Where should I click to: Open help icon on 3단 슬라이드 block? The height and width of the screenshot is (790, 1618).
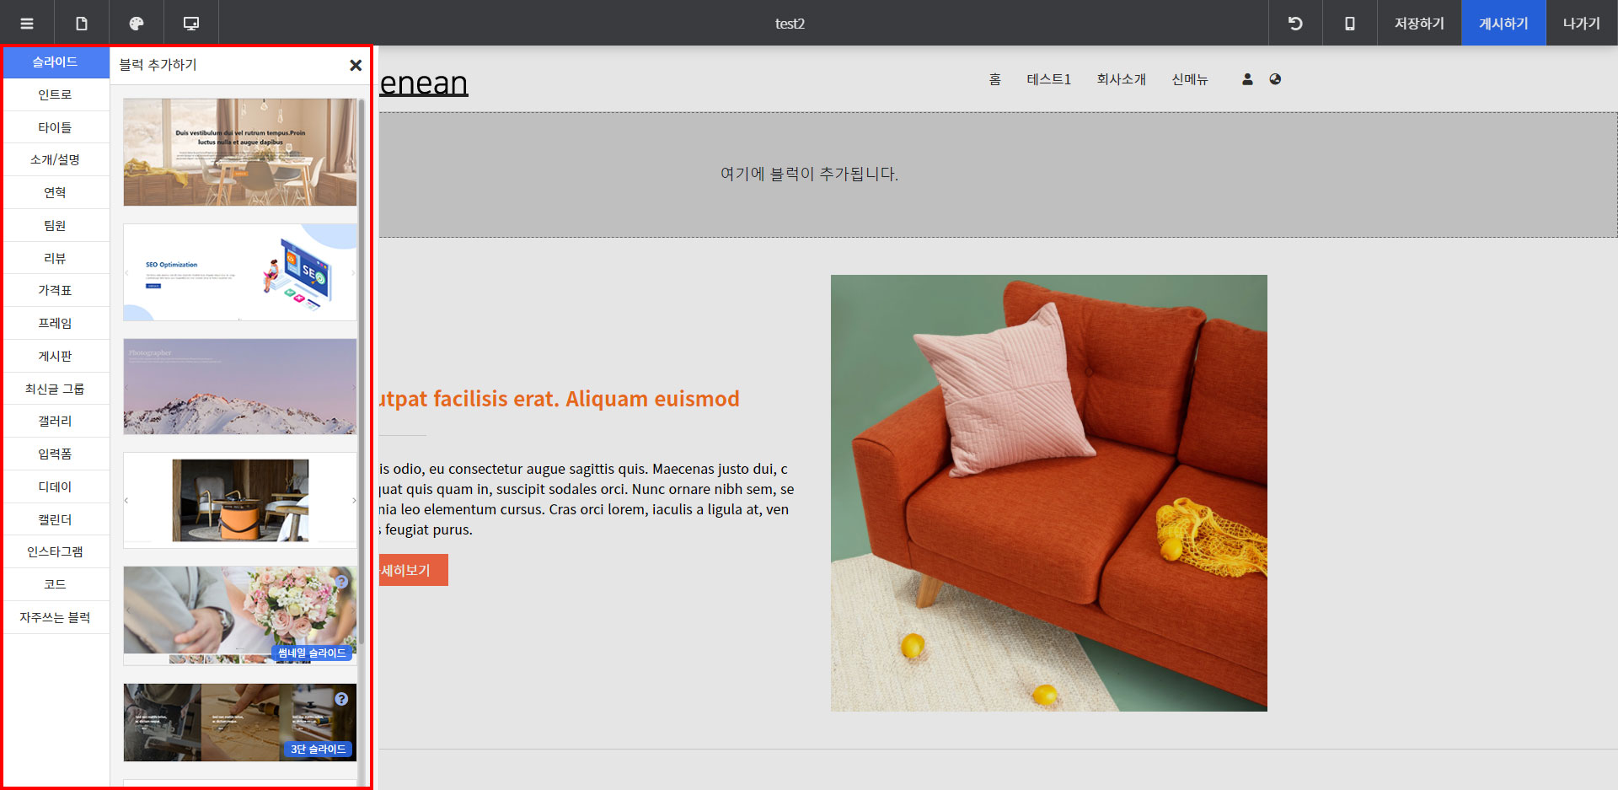[x=341, y=699]
